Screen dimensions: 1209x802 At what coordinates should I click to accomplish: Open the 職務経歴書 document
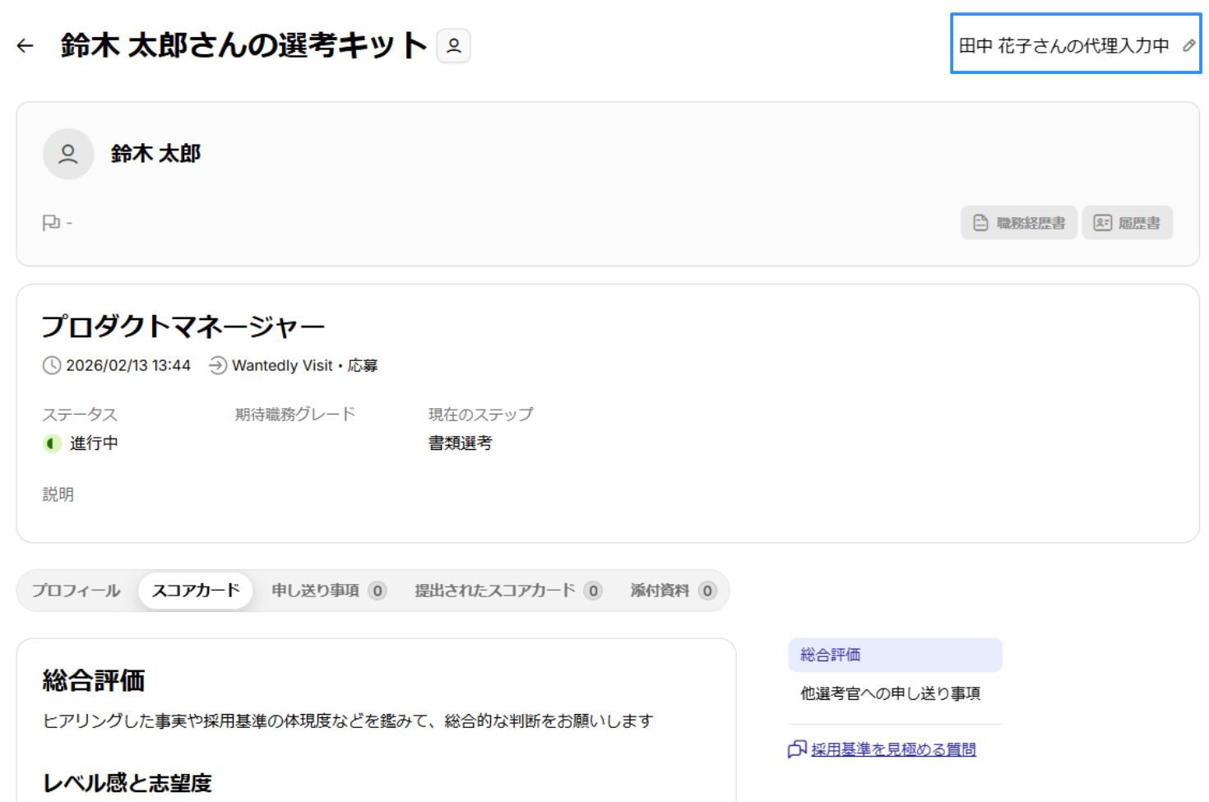(1019, 223)
